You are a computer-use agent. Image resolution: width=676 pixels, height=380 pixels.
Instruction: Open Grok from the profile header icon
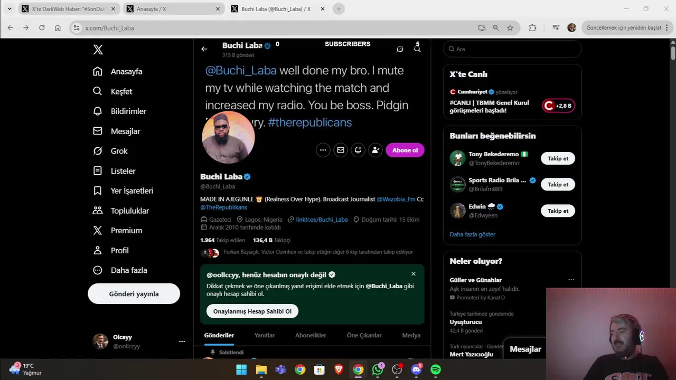pos(400,49)
